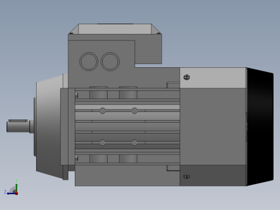Select the right cable entry hole on terminal box
The width and height of the screenshot is (280, 210).
[x=110, y=61]
